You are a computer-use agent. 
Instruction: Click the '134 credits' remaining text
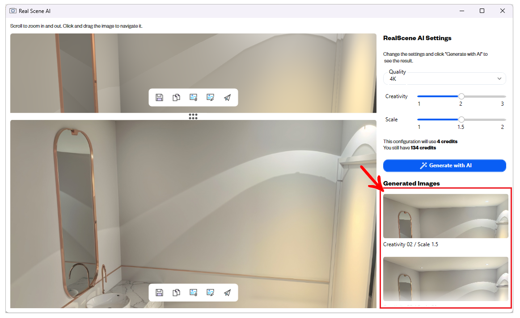click(x=423, y=148)
